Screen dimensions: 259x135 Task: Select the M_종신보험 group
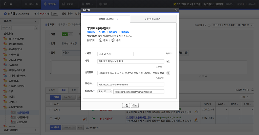coord(21,122)
